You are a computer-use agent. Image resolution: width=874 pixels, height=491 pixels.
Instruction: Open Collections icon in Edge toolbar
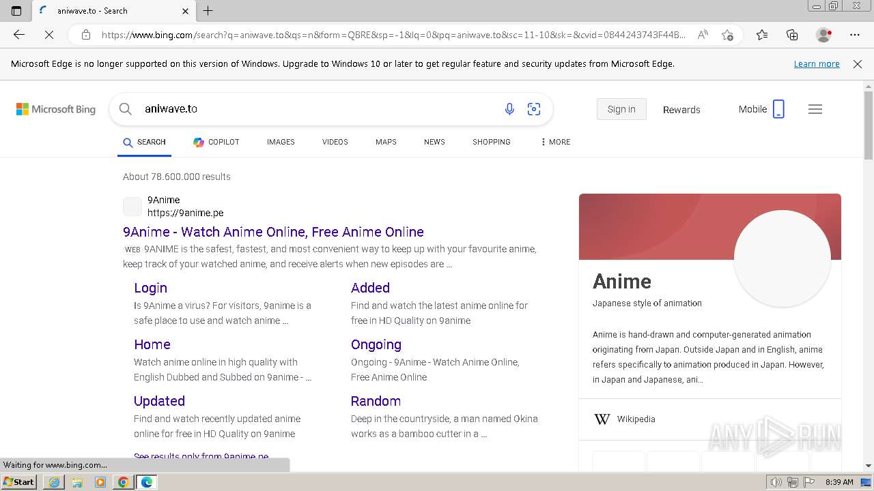792,35
